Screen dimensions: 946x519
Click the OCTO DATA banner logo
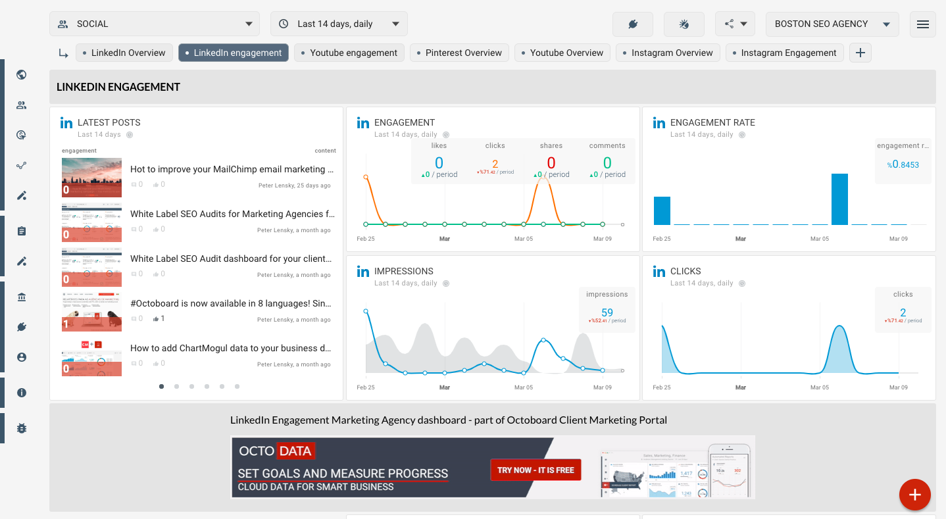[x=277, y=451]
